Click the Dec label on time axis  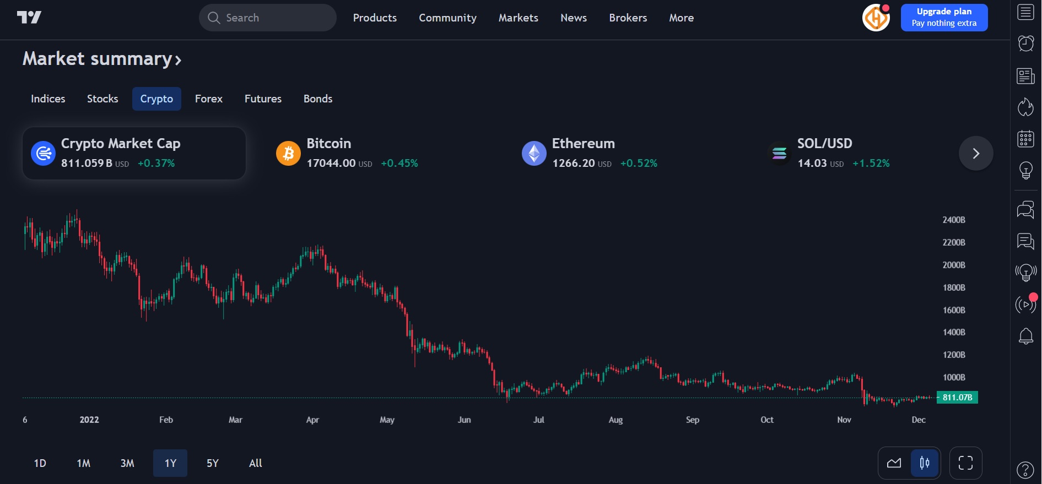[919, 420]
